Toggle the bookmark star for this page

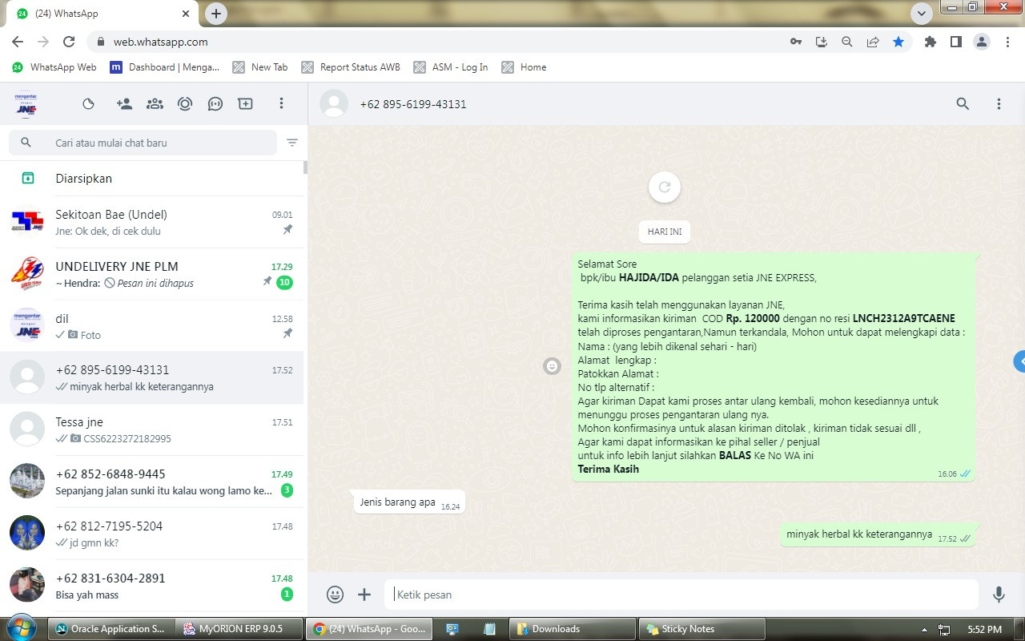click(898, 42)
